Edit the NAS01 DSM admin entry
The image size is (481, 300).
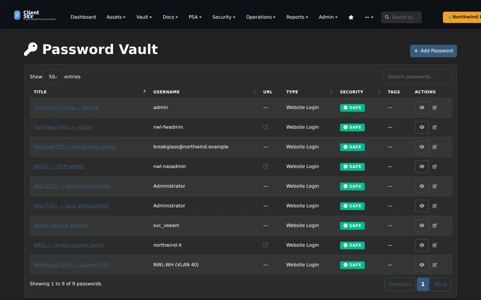pyautogui.click(x=435, y=166)
